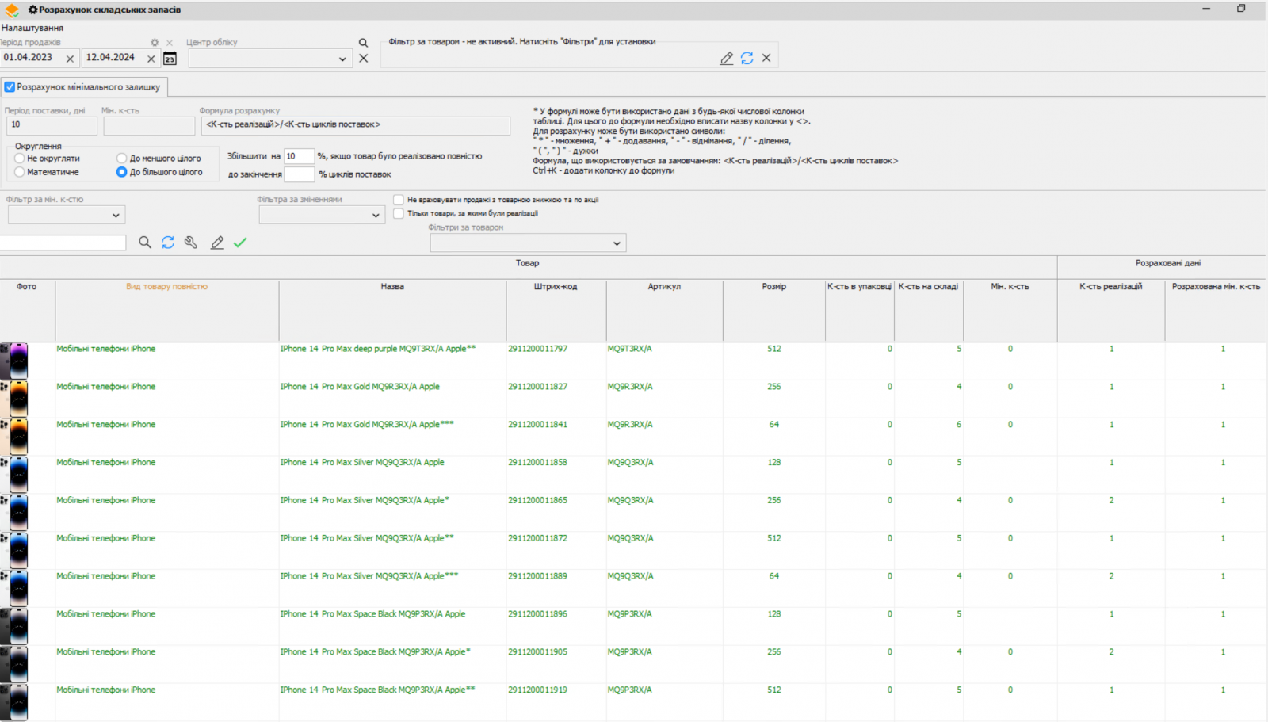This screenshot has height=722, width=1268.
Task: Switch to 'Розрахунок мінімального залишку' tab
Action: 87,87
